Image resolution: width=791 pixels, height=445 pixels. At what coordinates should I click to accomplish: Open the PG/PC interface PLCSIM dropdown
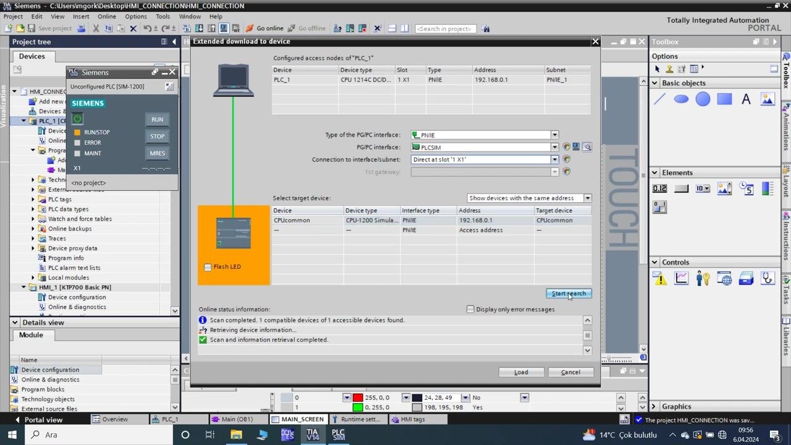coord(554,147)
